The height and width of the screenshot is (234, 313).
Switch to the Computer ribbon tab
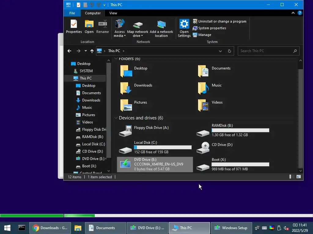coord(93,13)
